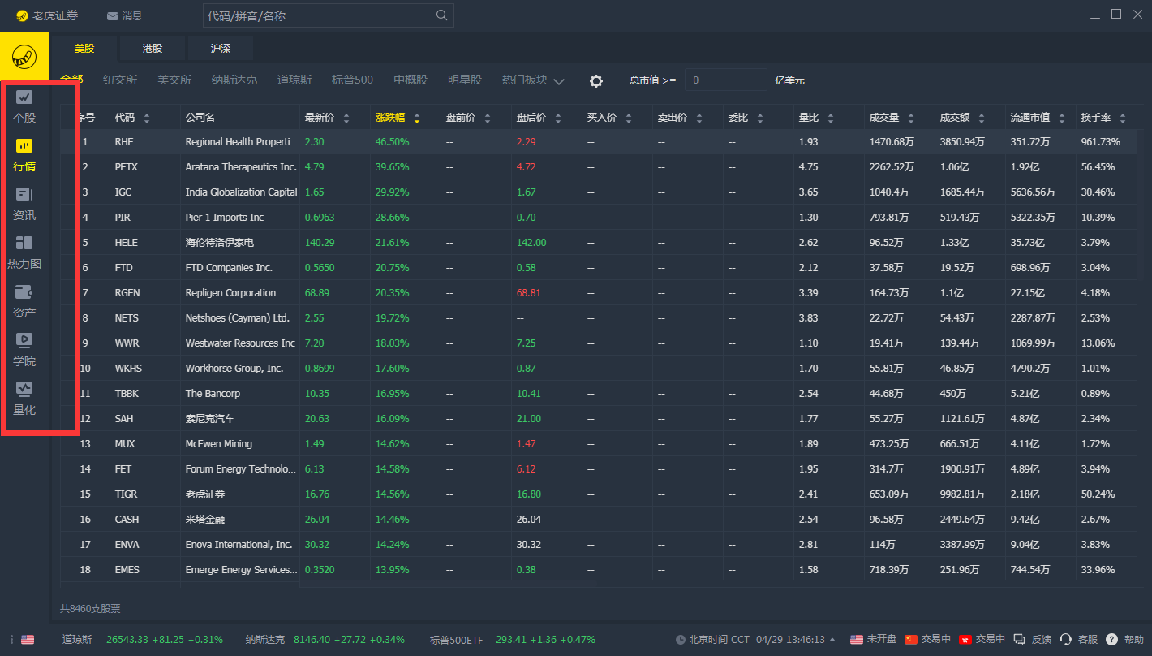The image size is (1152, 656).
Task: Open the 资产 assets section
Action: [24, 301]
